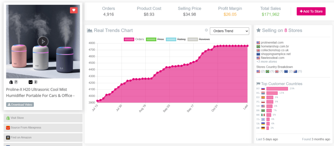This screenshot has width=334, height=146.
Task: Click the US flag in Country Breakdown
Action: click(258, 71)
